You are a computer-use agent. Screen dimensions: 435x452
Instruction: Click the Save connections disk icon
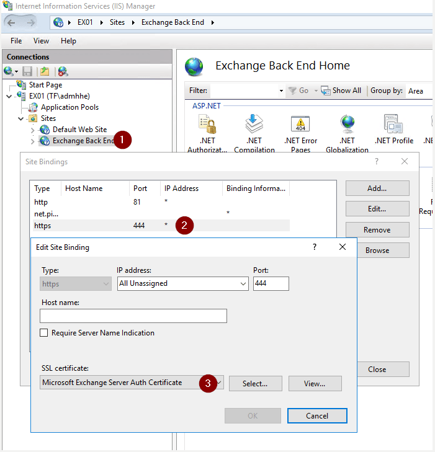pyautogui.click(x=27, y=71)
